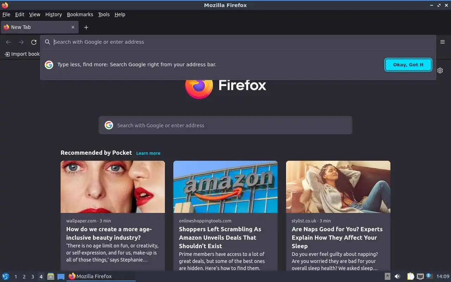Open Pocket Learn more link
The image size is (451, 282).
[148, 153]
